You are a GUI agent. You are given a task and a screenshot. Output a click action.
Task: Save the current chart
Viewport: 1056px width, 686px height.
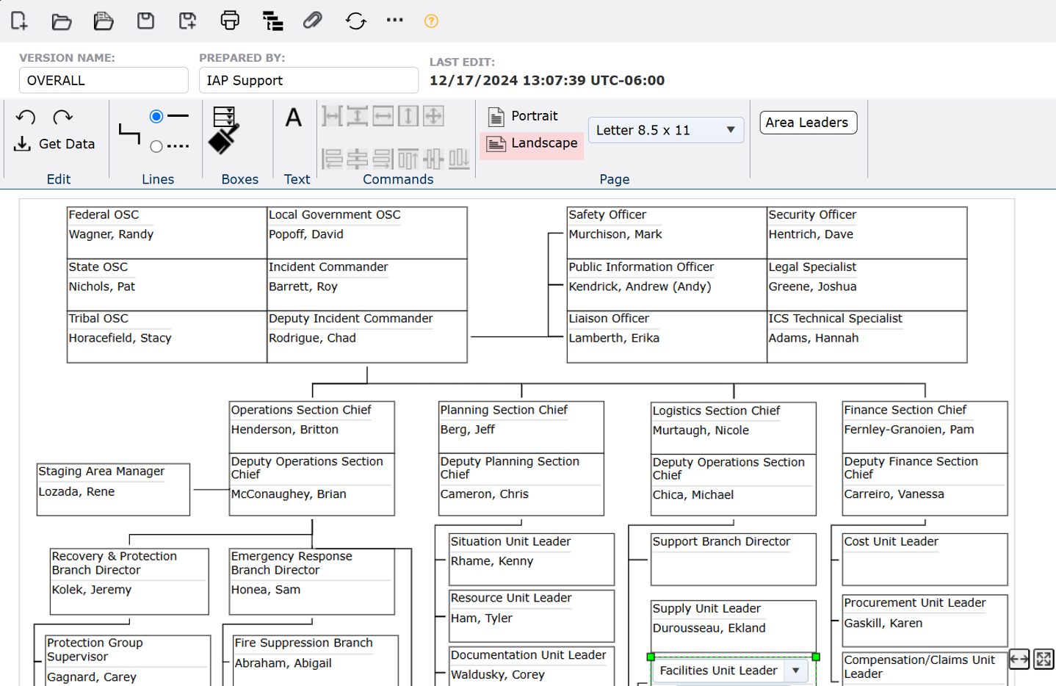click(x=145, y=21)
